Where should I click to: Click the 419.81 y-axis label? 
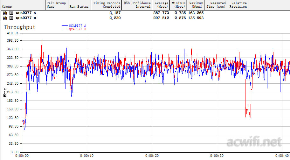13,33
